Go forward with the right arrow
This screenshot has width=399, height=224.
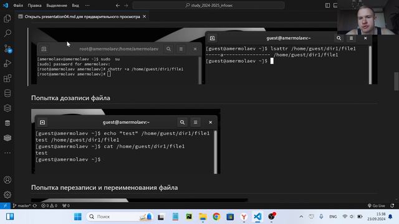[x=126, y=6]
